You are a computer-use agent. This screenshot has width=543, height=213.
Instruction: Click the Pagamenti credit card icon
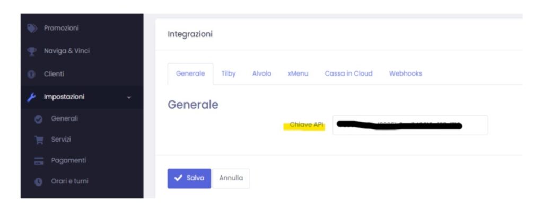pos(38,161)
